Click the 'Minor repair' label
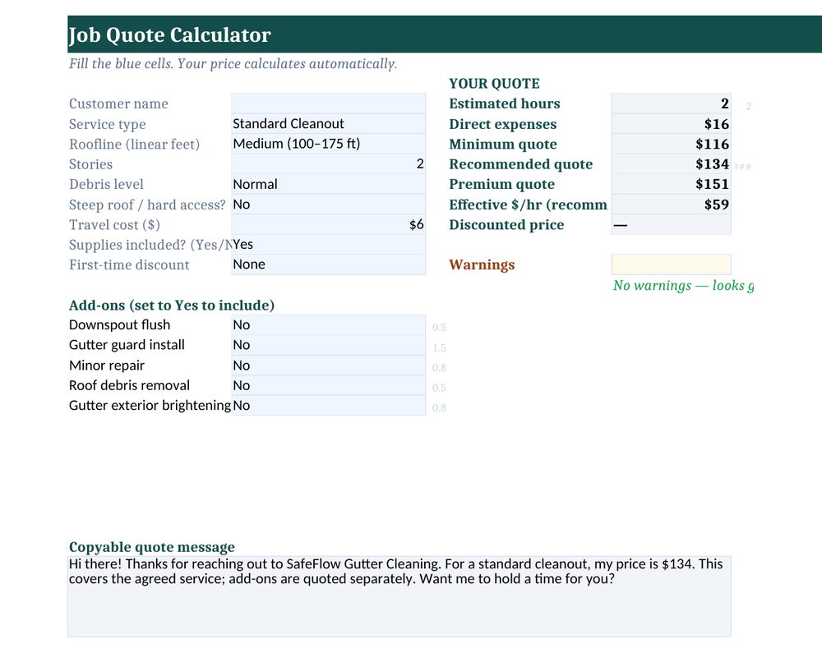The image size is (822, 653). pyautogui.click(x=106, y=366)
